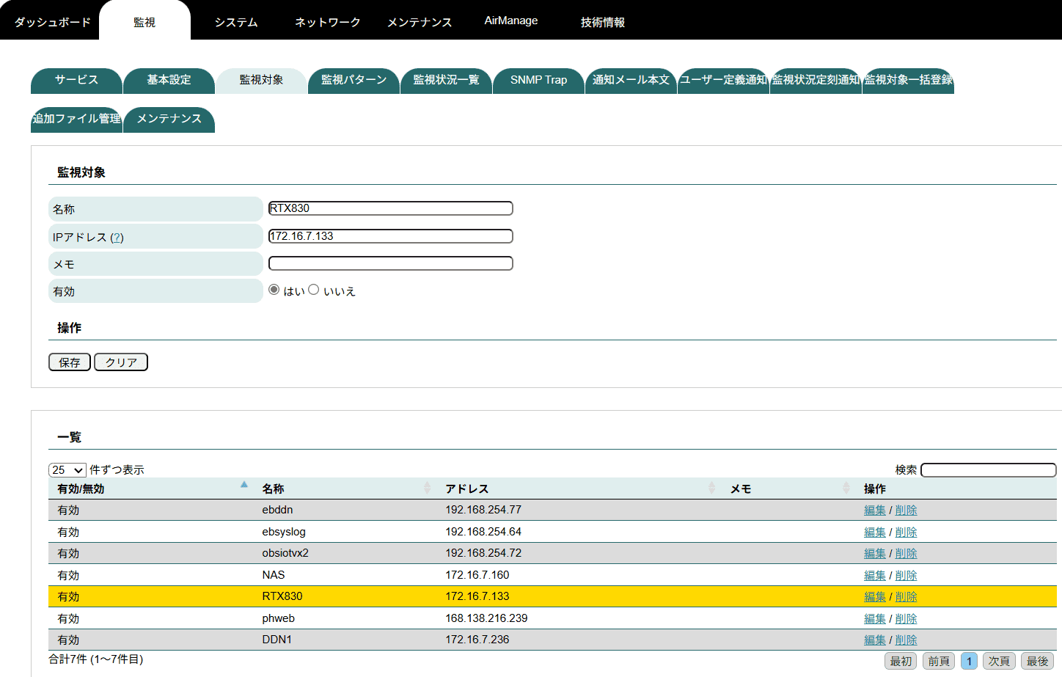Open the 監視 top menu tab
The width and height of the screenshot is (1062, 677).
(x=144, y=22)
